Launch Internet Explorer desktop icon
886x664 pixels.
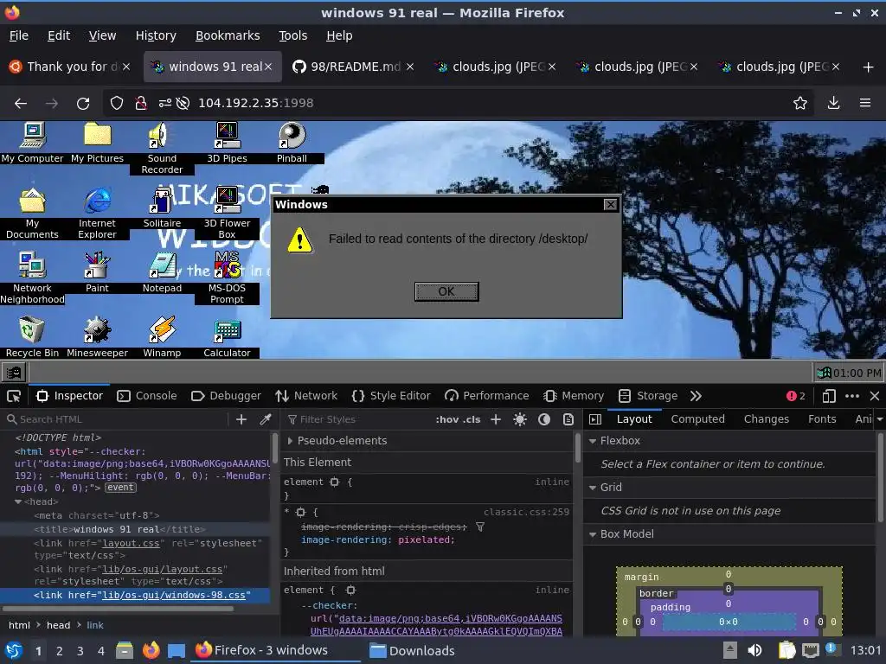click(97, 213)
